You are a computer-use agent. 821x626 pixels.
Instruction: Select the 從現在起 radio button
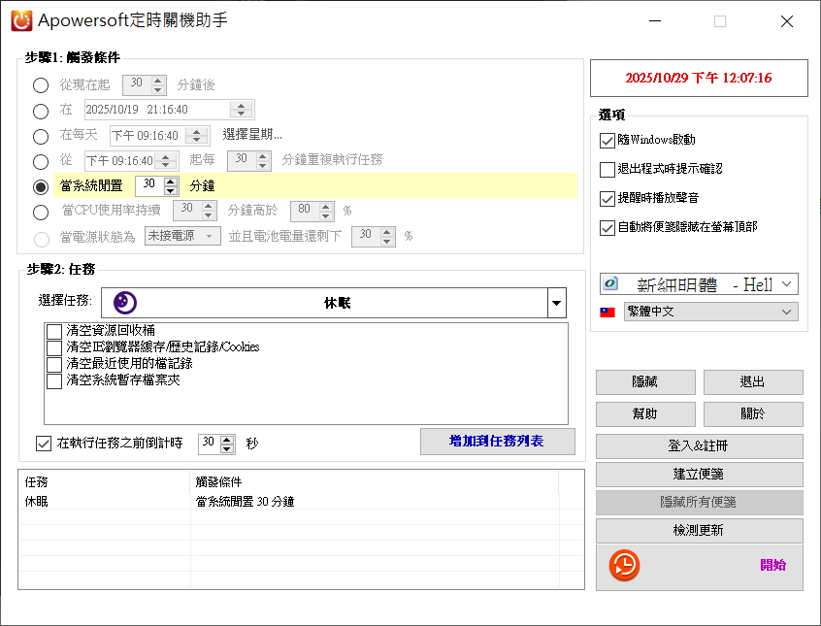(x=41, y=85)
